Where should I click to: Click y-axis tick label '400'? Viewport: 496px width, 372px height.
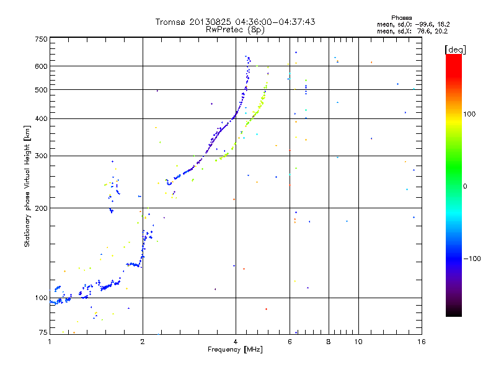pos(41,118)
